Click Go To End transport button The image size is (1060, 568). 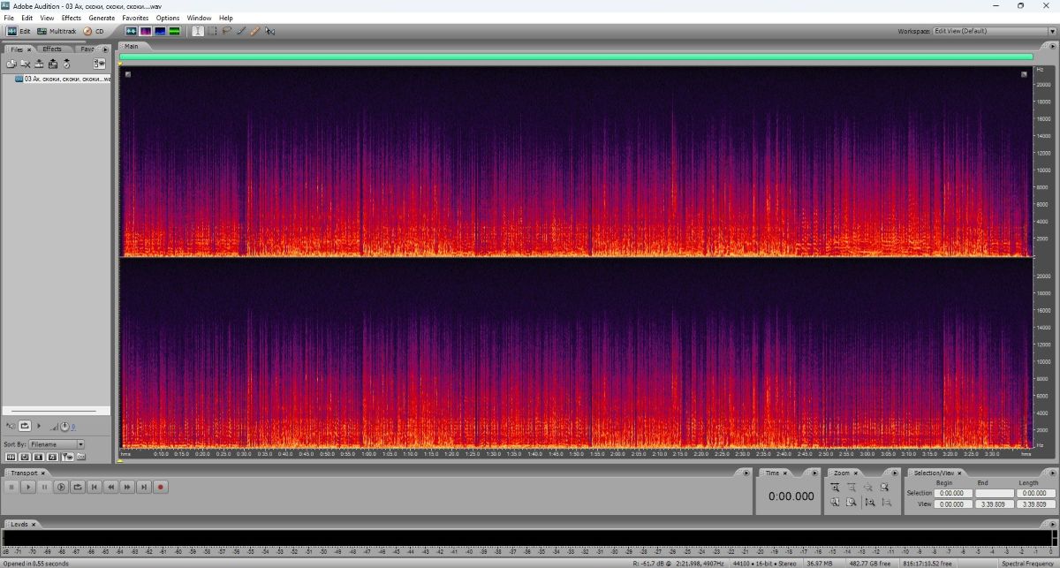point(144,487)
